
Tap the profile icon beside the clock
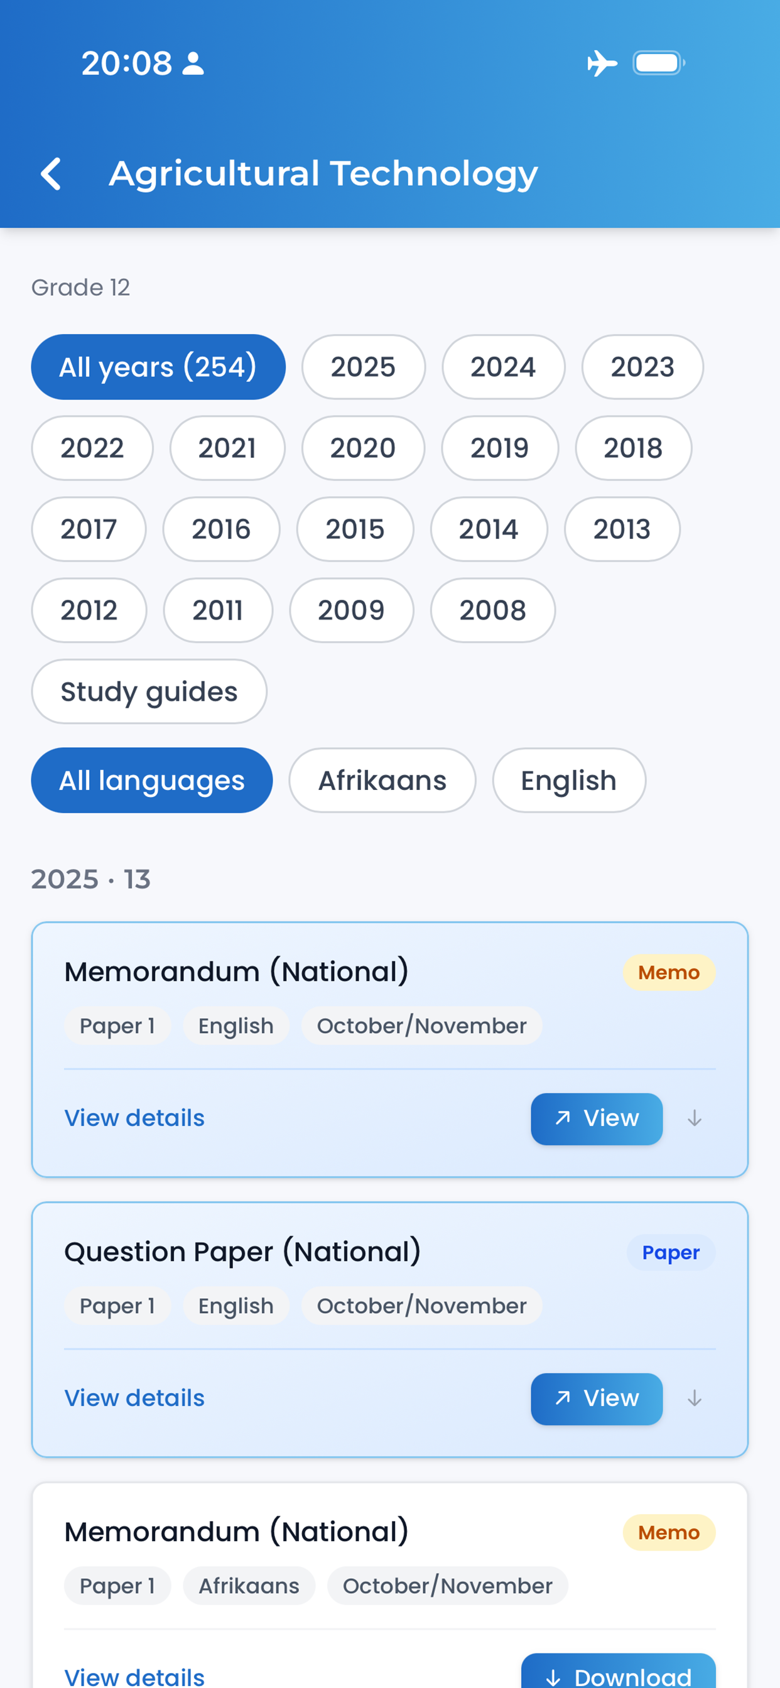(193, 63)
